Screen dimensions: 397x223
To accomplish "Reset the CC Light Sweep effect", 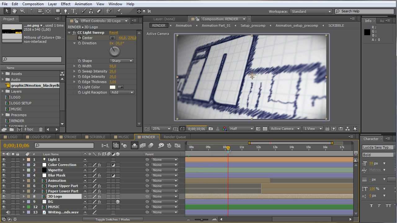I will pos(114,33).
